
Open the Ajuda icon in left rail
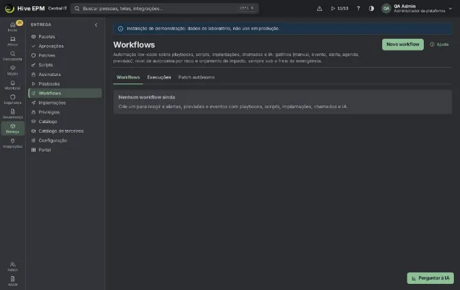(x=12, y=281)
